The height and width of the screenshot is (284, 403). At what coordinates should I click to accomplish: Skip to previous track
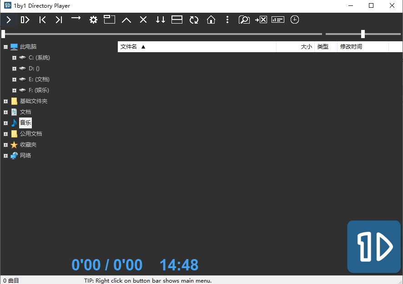click(x=42, y=20)
